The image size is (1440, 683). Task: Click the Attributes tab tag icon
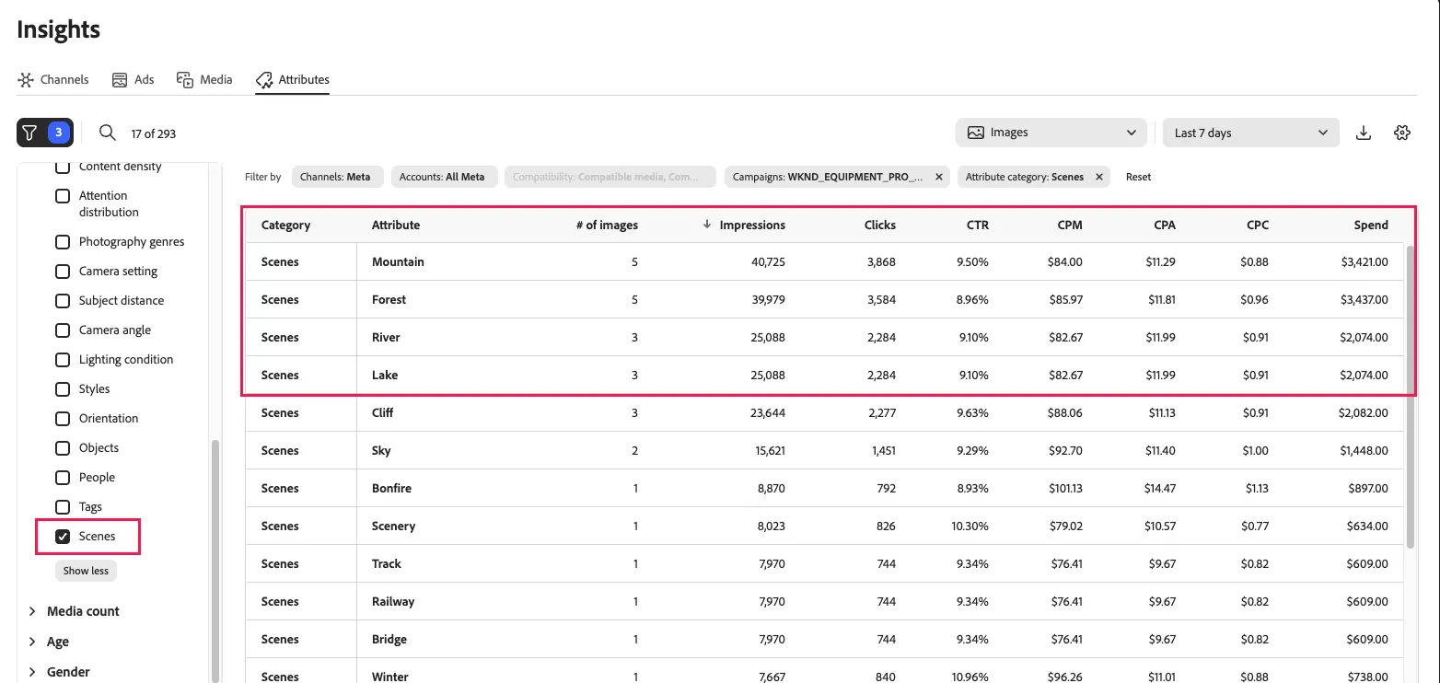coord(264,79)
